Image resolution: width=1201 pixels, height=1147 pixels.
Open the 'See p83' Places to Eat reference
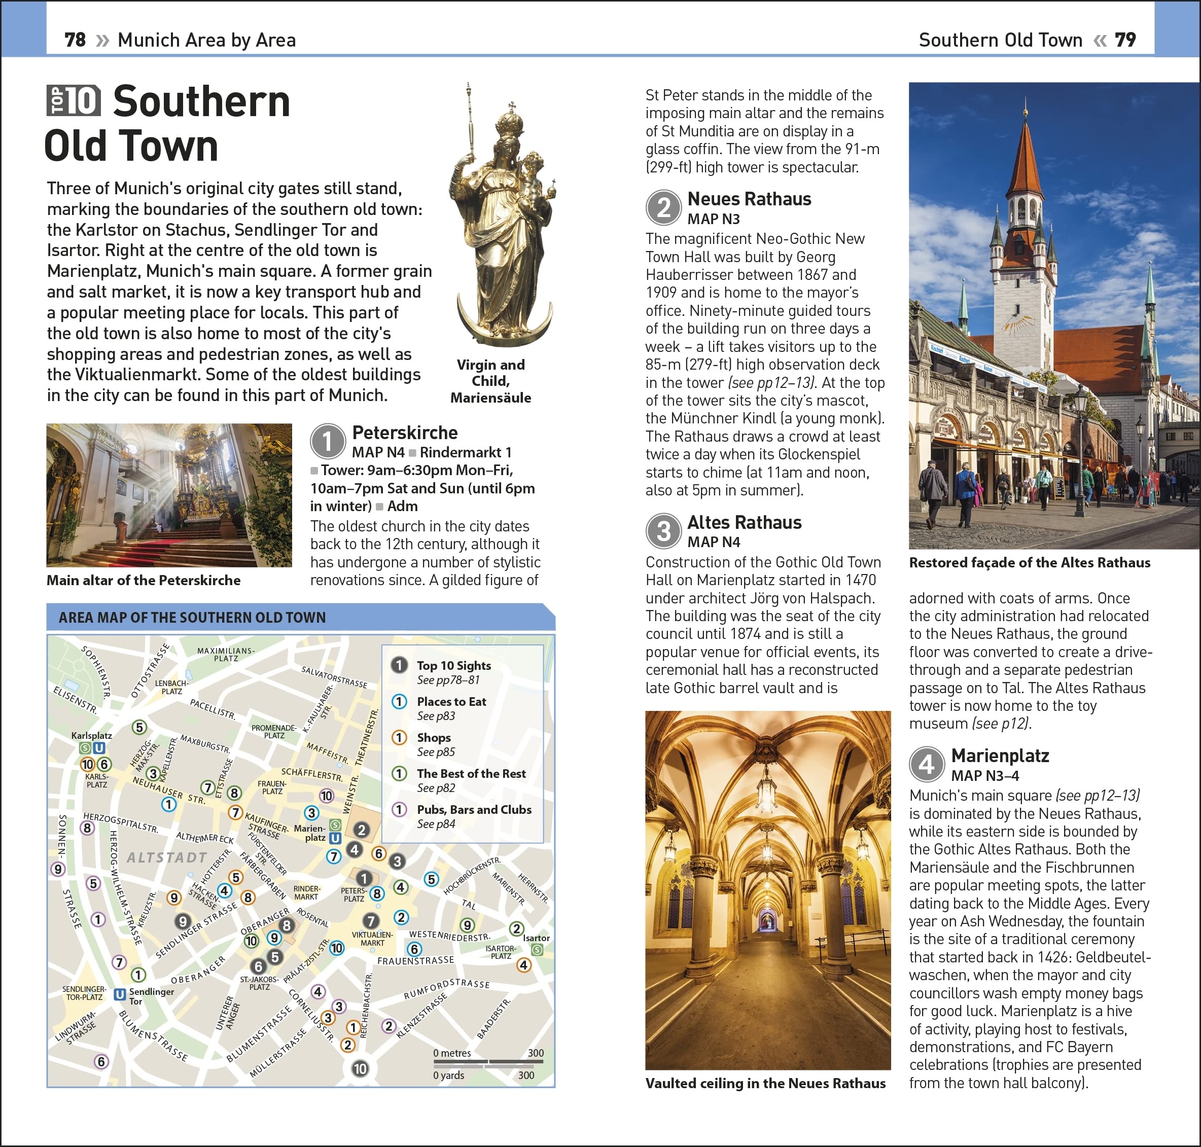point(436,716)
